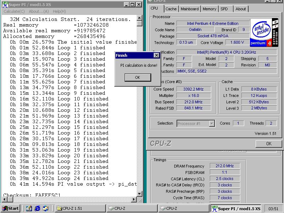Select Super PI / mod1.5 XS taskbar button
This screenshot has width=284, height=213.
pos(236,208)
